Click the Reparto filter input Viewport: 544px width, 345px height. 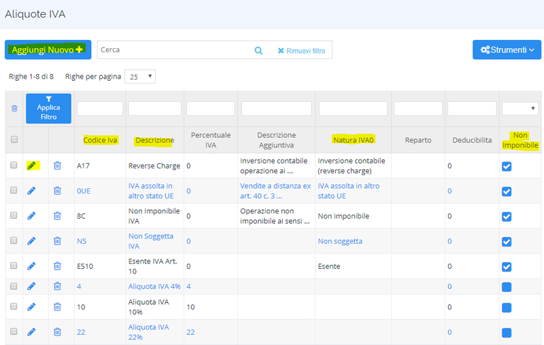[418, 109]
